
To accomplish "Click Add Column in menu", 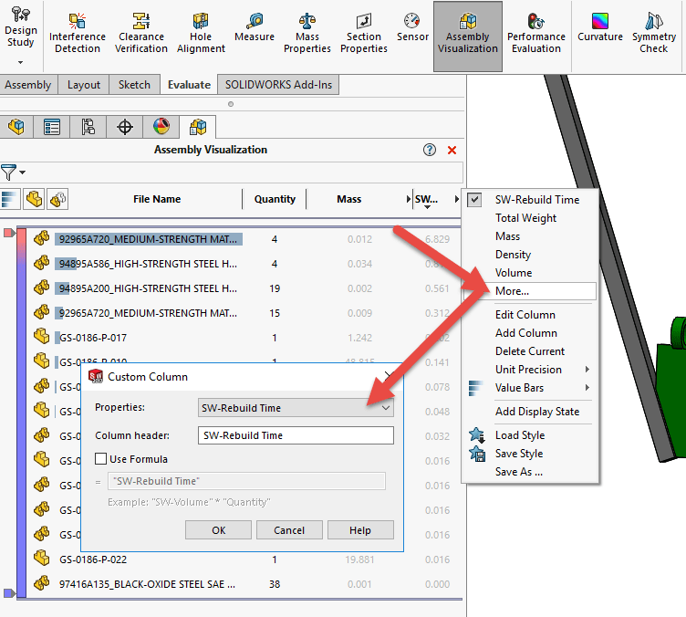I will [530, 333].
